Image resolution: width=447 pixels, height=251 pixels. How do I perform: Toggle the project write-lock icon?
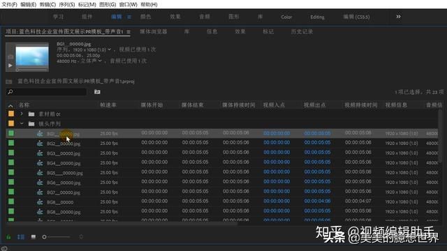(x=8, y=237)
